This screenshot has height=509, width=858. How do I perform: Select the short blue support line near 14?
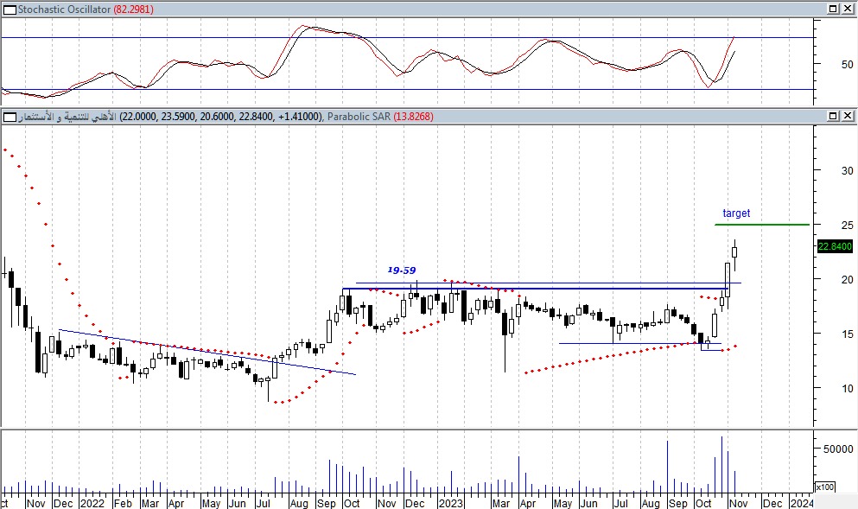tap(631, 343)
